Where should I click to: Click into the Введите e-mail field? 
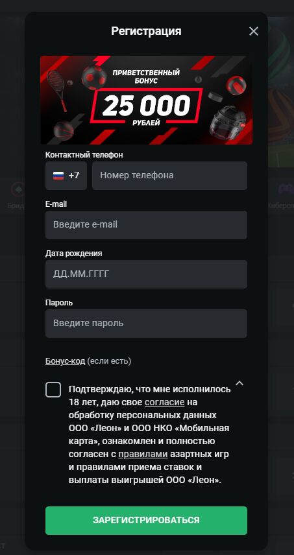pyautogui.click(x=146, y=225)
